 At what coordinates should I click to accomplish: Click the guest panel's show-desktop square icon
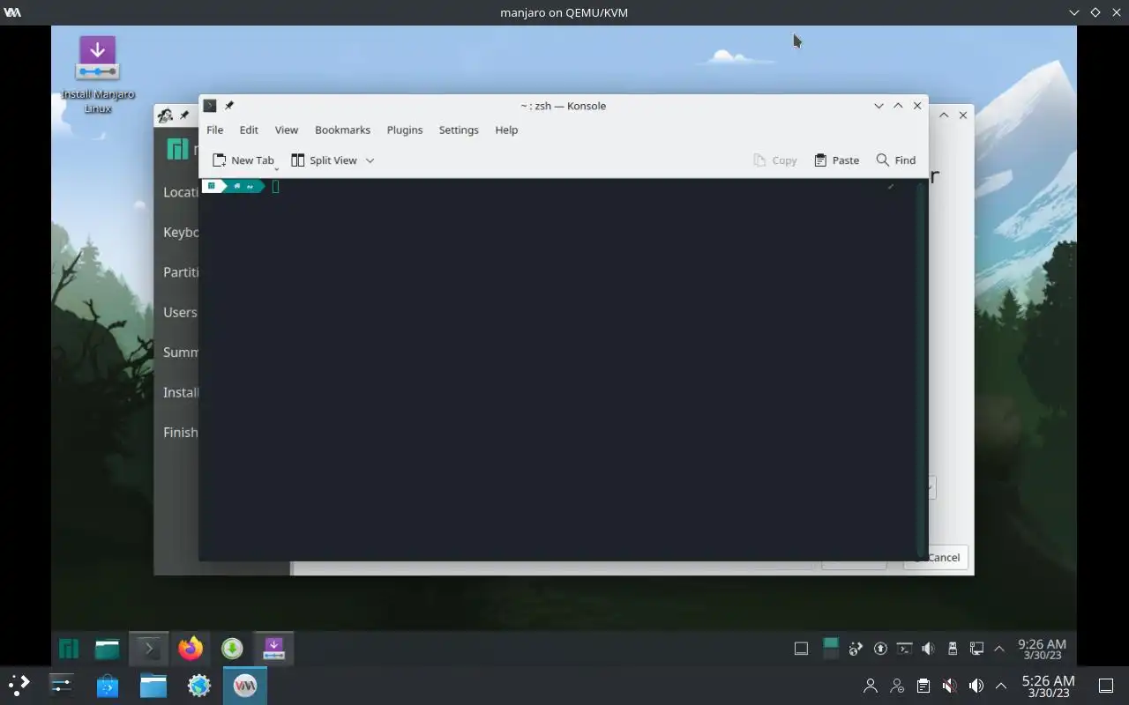(801, 649)
